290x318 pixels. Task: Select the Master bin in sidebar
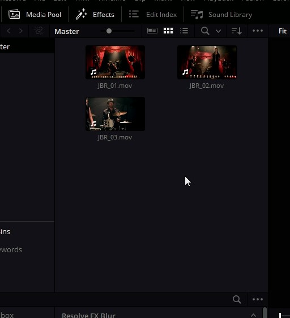point(27,47)
